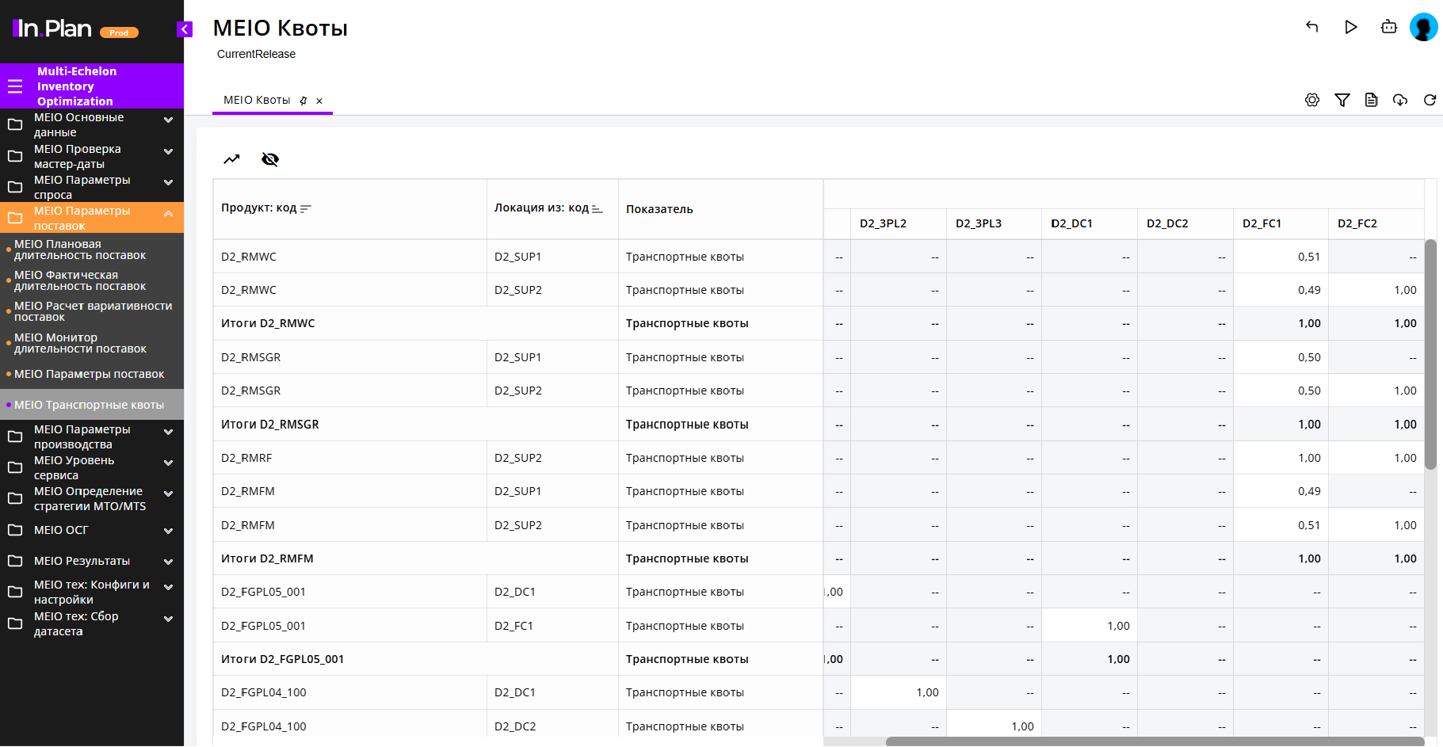Open the filter funnel icon
Screen dimensions: 1443x747
coord(1342,100)
